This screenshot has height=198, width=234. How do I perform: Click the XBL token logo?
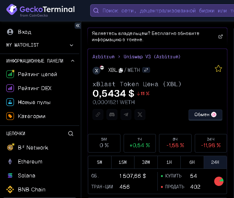pos(97,70)
